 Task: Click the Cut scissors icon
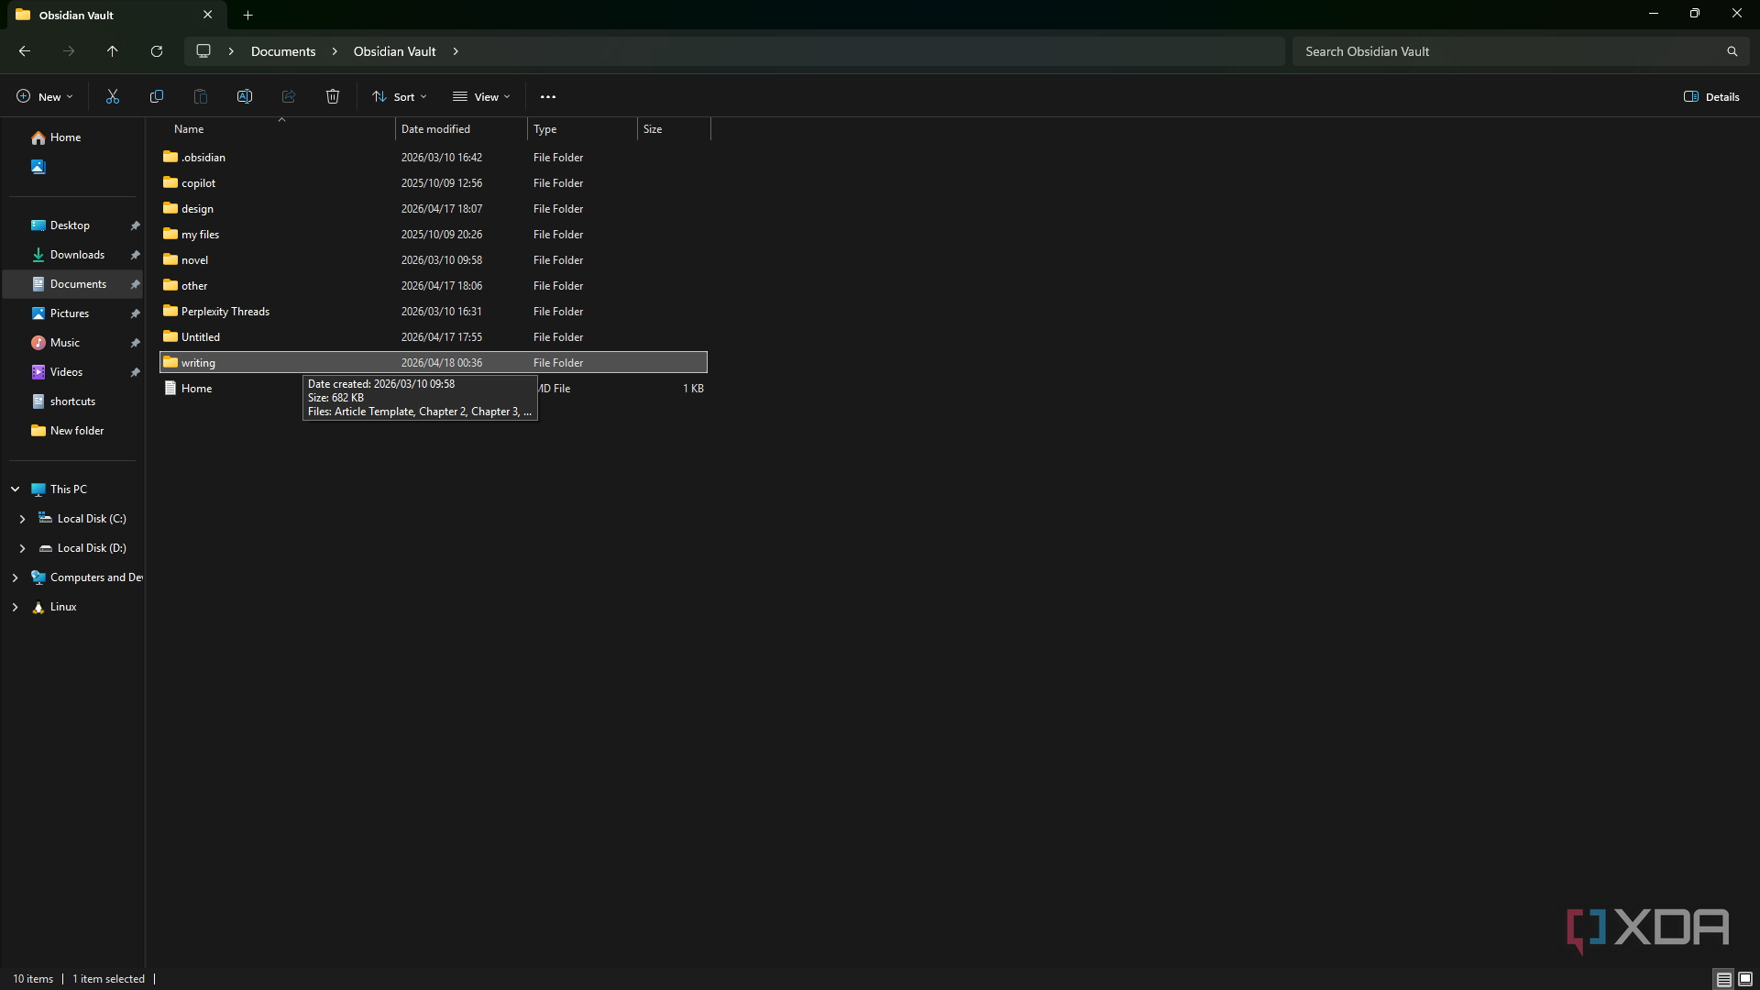113,96
